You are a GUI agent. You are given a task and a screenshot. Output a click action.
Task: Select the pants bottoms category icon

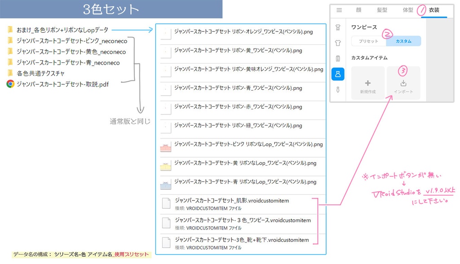click(x=338, y=58)
